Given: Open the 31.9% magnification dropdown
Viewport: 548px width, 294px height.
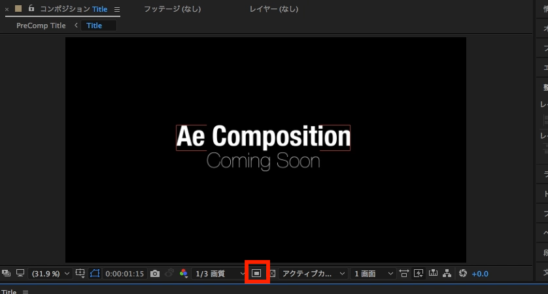Looking at the screenshot, I should tap(50, 274).
